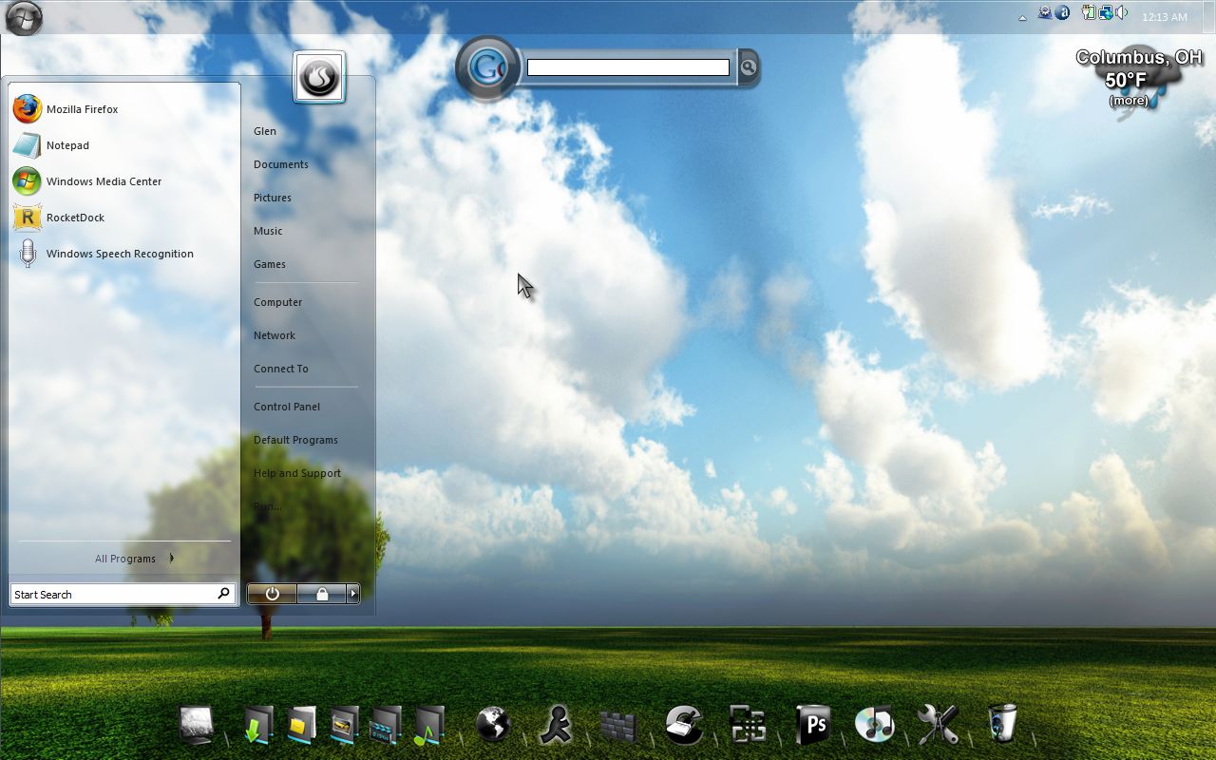This screenshot has height=760, width=1216.
Task: Click the weather widget's (more) link
Action: pyautogui.click(x=1128, y=101)
